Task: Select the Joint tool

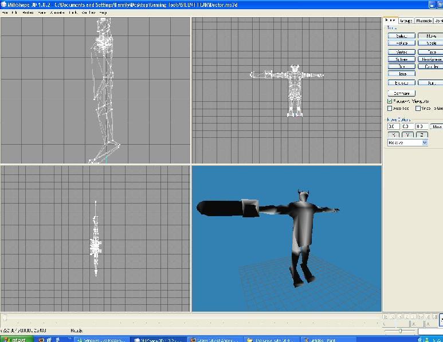Action: click(430, 83)
